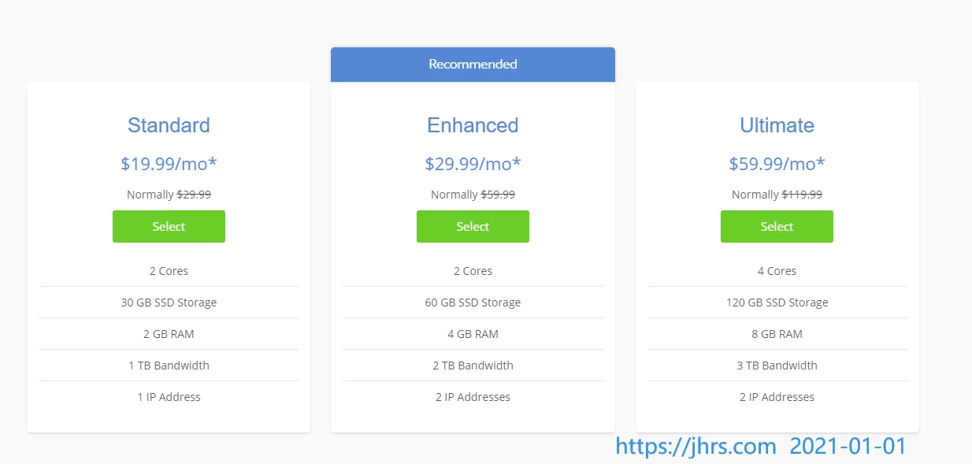Click the 1 IP Address row
Viewport: 972px width, 464px height.
point(169,397)
